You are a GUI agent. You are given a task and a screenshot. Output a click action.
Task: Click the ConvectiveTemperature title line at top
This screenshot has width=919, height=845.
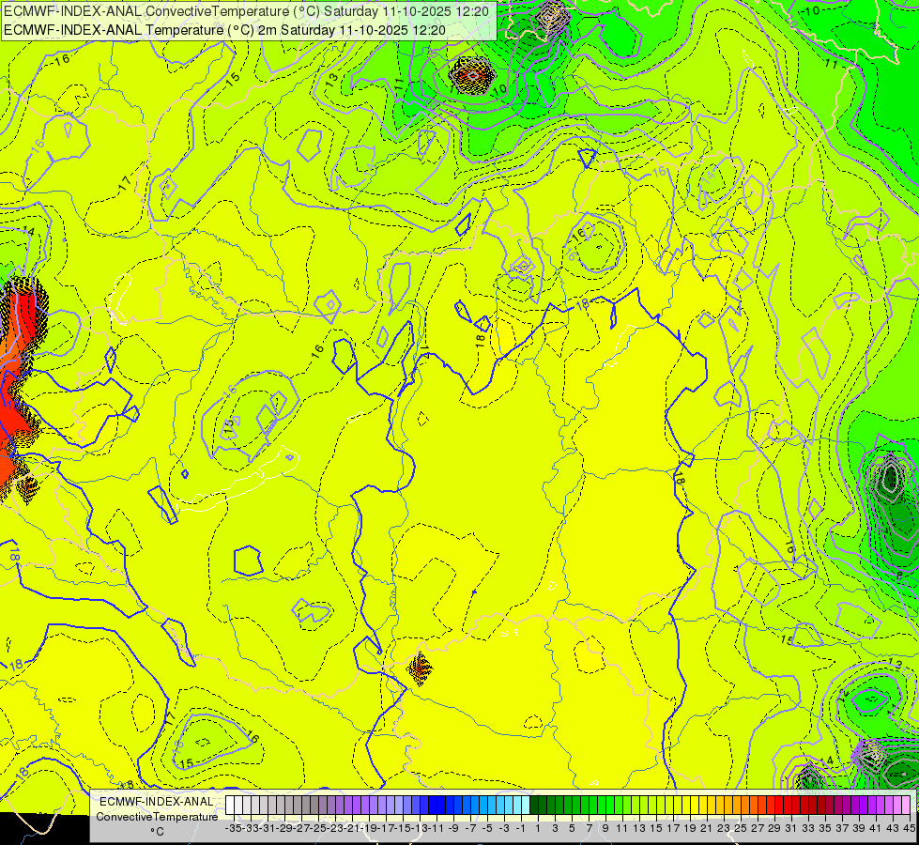click(247, 10)
